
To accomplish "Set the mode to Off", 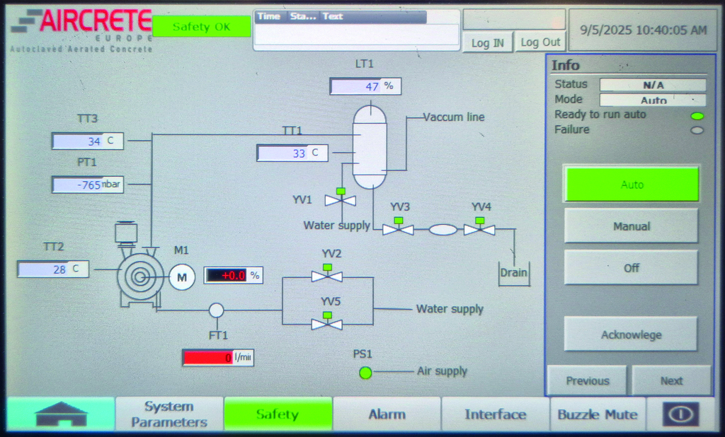I will (x=631, y=268).
